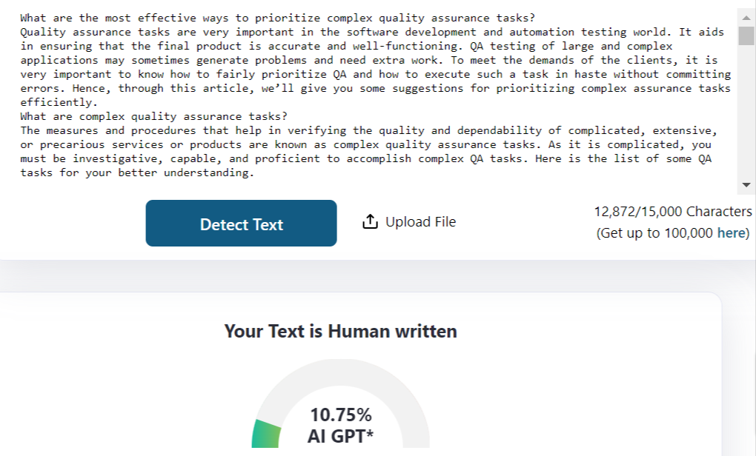Click the 'AI GPT*' gauge label
Screen dimensions: 756x456
coord(340,436)
